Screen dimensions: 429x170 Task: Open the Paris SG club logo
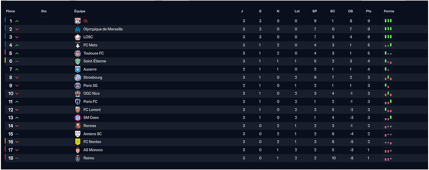78,86
